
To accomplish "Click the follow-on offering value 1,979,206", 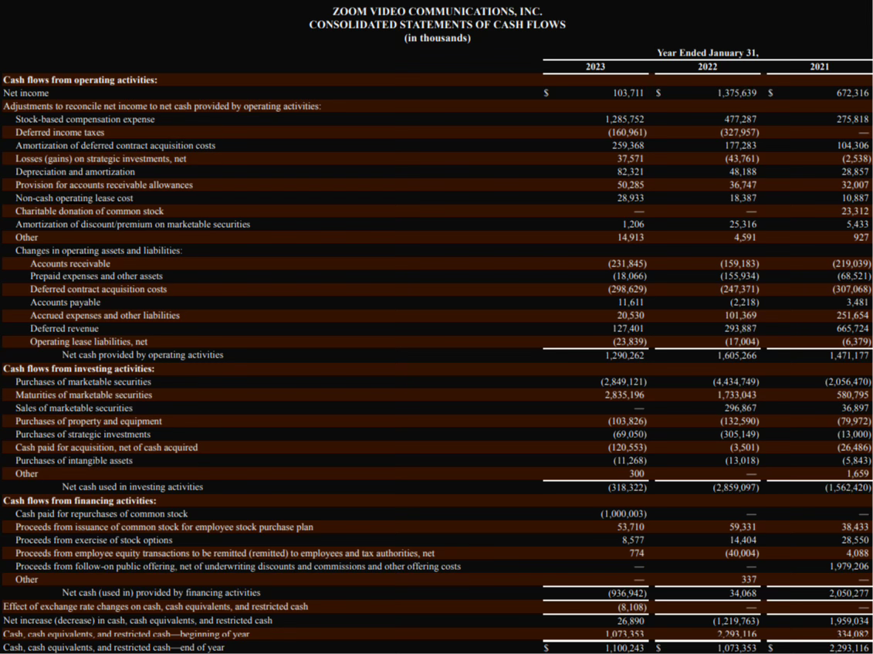I will 849,566.
